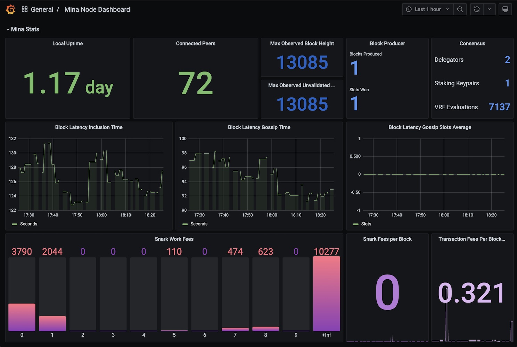517x347 pixels.
Task: Click Seconds legend color swatch in Gossip Time panel
Action: click(185, 224)
